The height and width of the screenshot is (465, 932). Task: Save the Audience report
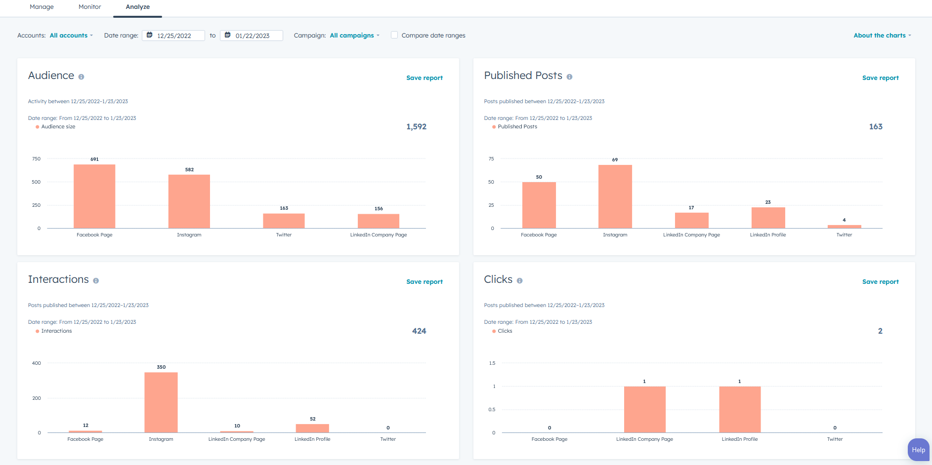(x=424, y=78)
